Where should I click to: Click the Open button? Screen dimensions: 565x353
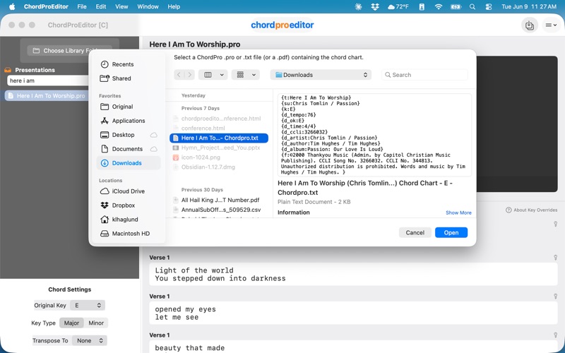click(451, 233)
